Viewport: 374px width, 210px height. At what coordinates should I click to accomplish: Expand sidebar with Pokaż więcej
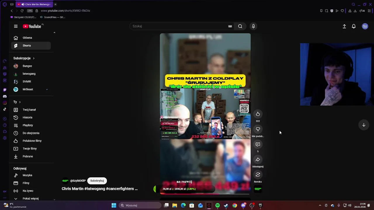(x=31, y=199)
